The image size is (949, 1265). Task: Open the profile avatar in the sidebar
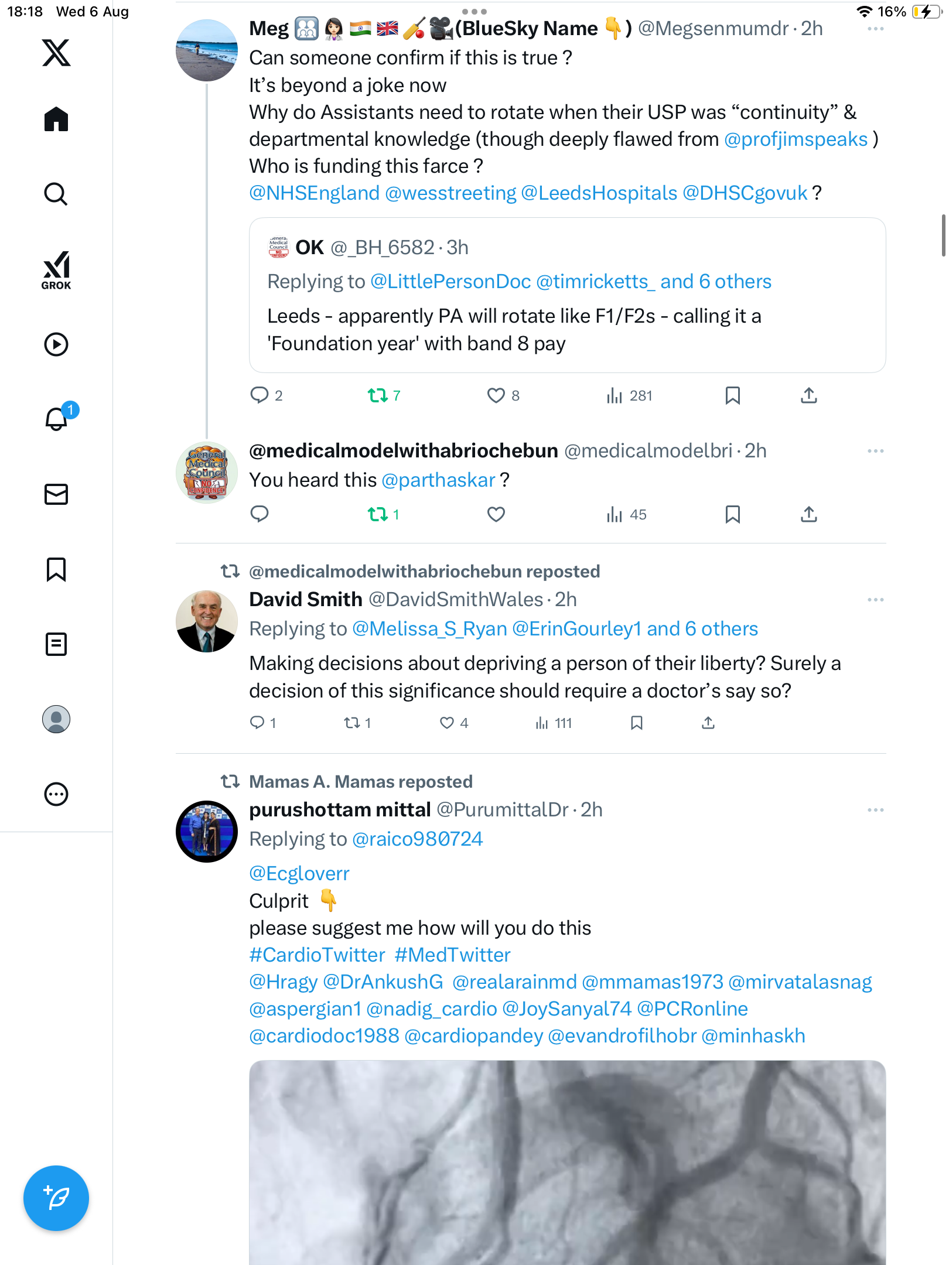tap(56, 719)
